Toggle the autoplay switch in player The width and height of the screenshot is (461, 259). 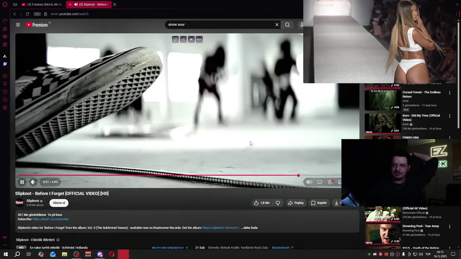click(x=309, y=182)
